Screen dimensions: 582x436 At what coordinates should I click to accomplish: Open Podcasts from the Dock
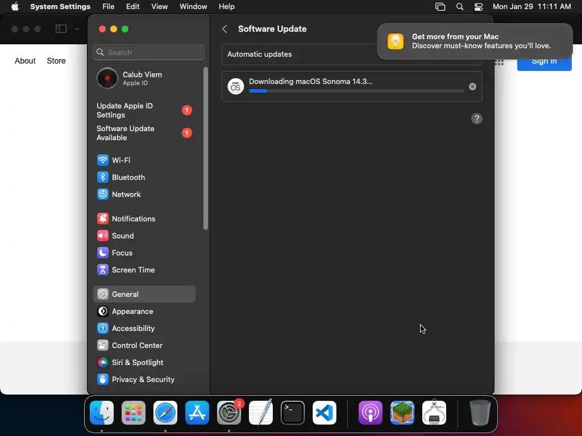pos(371,413)
